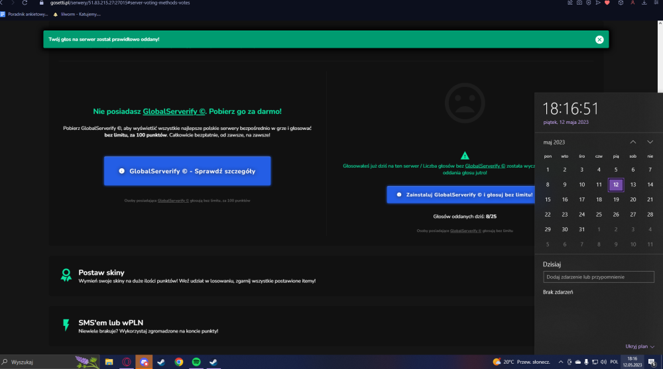Screen dimensions: 663x369
Task: Click the maj 2023 month header
Action: click(554, 142)
